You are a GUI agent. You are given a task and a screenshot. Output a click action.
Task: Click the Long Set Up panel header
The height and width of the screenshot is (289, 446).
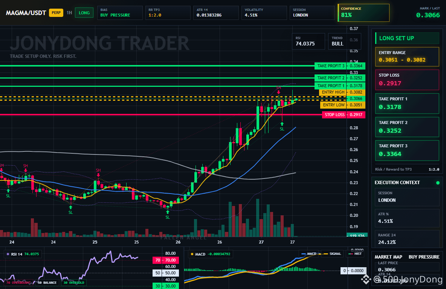407,38
